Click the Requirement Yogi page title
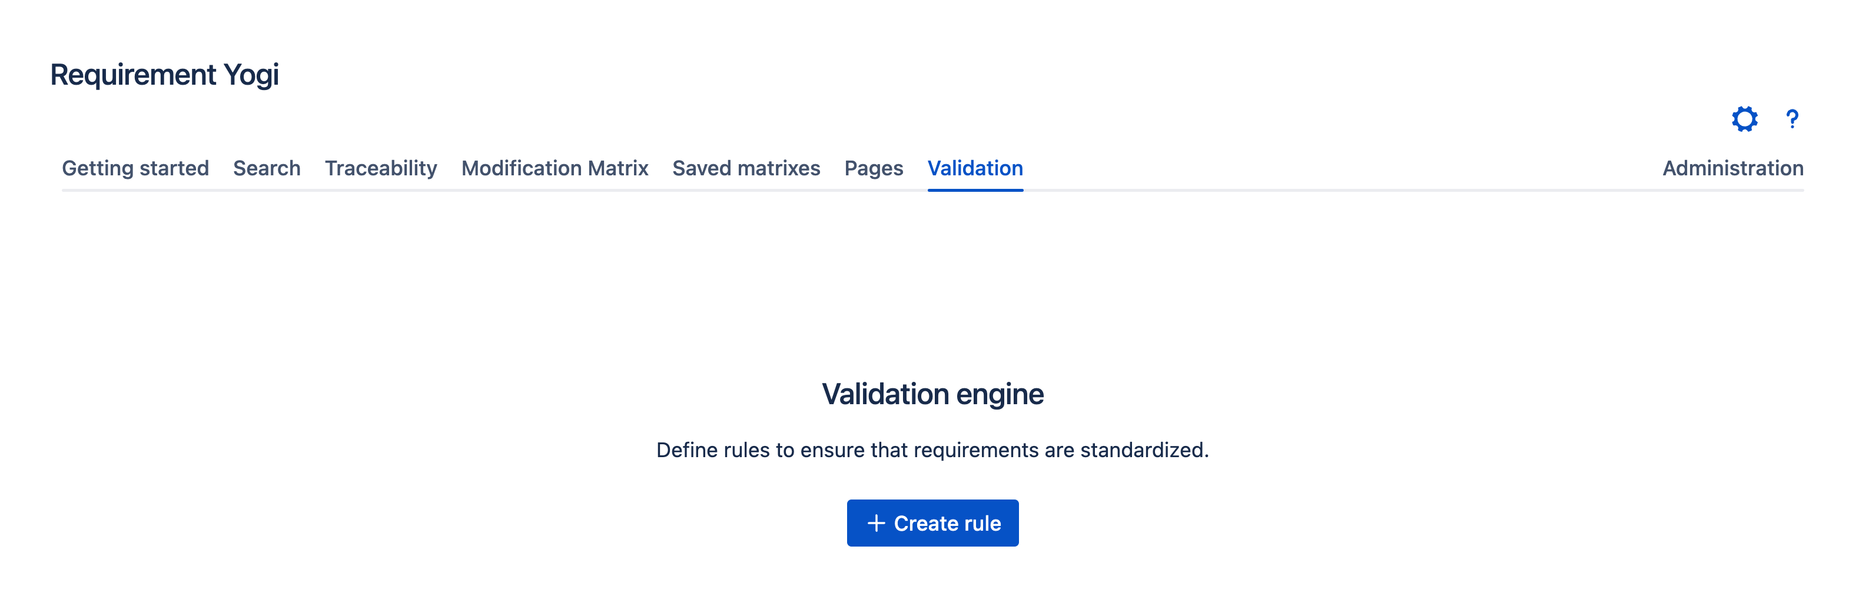1859x606 pixels. click(165, 75)
